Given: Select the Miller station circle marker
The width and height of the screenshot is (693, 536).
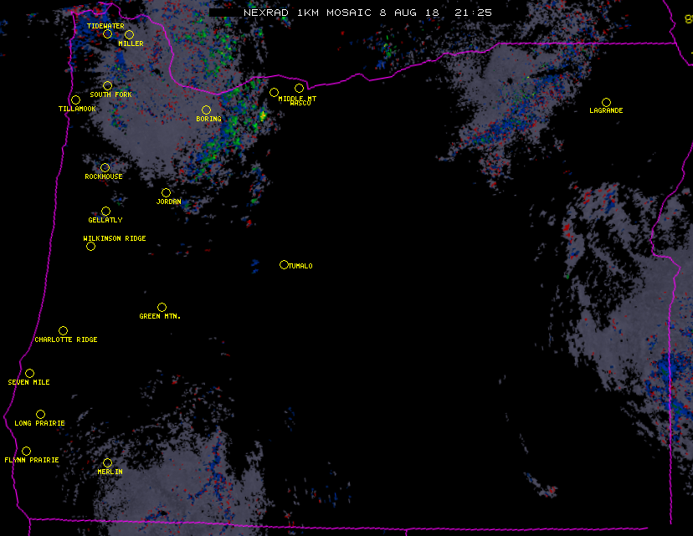Looking at the screenshot, I should point(129,35).
